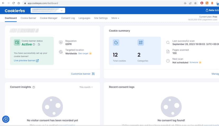Open Live preview banner link

(26, 60)
